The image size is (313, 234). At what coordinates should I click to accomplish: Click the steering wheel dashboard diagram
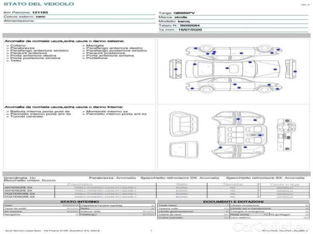pos(286,135)
